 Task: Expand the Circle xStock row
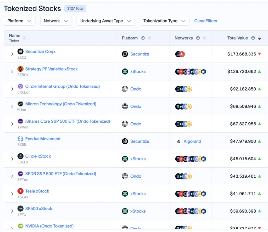12,159
